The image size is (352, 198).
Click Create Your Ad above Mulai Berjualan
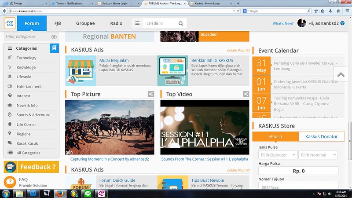[x=238, y=50]
